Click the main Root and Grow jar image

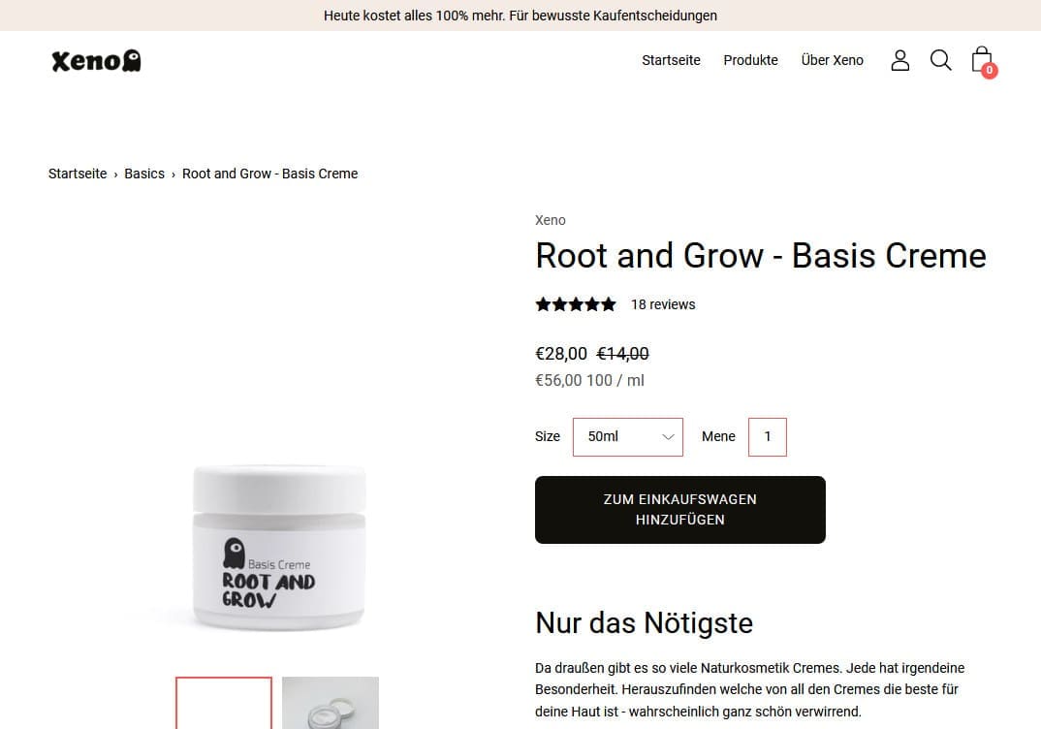point(279,547)
